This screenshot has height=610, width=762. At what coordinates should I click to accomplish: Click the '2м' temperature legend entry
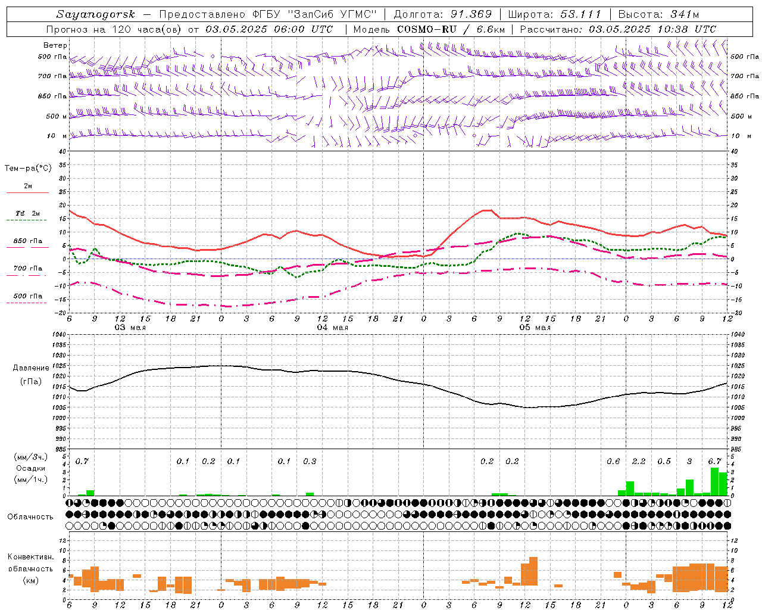28,186
